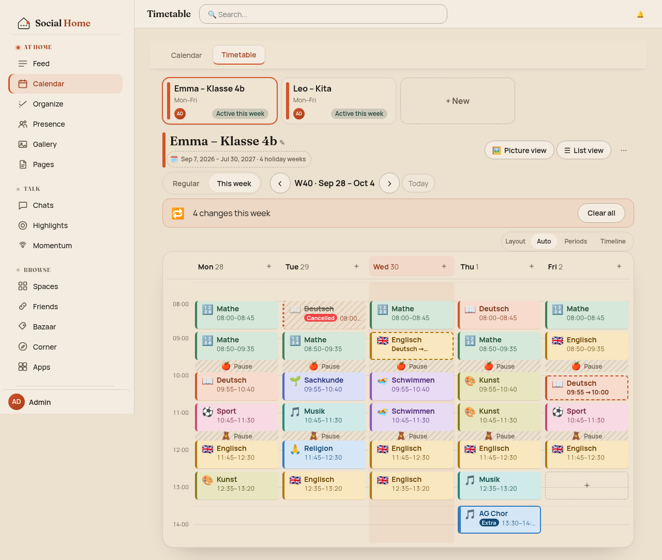The width and height of the screenshot is (662, 560).
Task: Set layout to Periods
Action: 576,241
